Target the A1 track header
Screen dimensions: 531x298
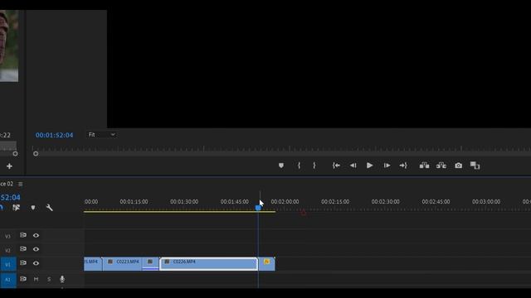point(7,280)
